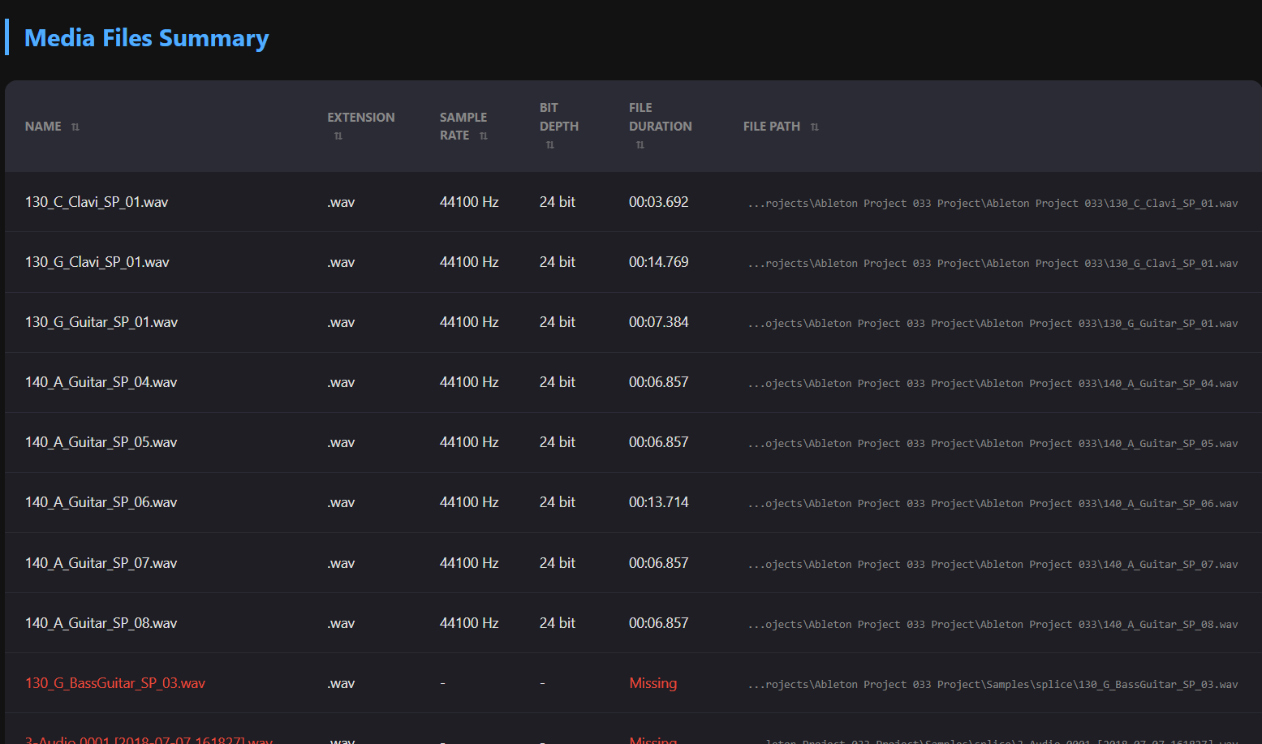
Task: Click the red Missing status for BassGuitar file
Action: click(x=653, y=683)
